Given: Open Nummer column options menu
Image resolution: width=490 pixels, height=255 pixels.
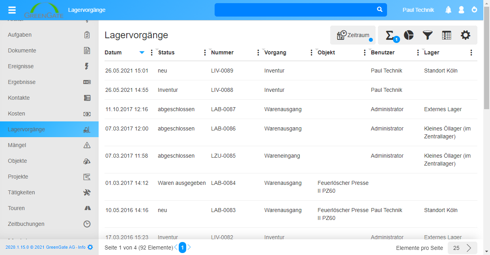Looking at the screenshot, I should pos(258,53).
